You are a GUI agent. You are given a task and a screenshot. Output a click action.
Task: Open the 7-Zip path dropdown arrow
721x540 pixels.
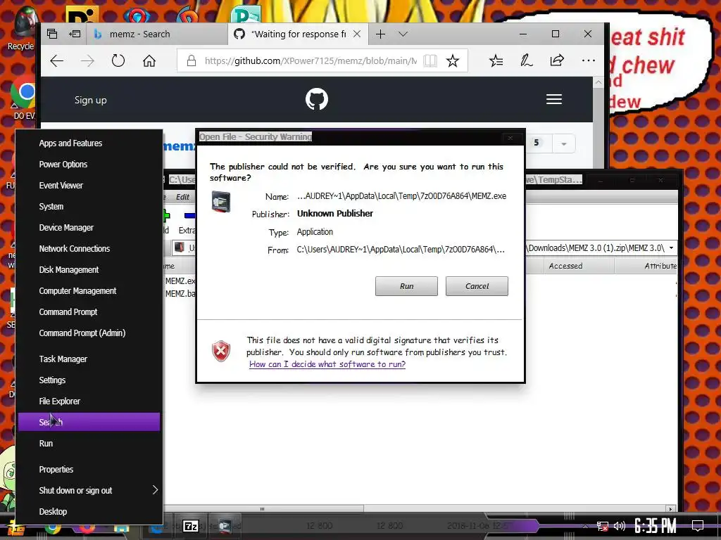[671, 248]
